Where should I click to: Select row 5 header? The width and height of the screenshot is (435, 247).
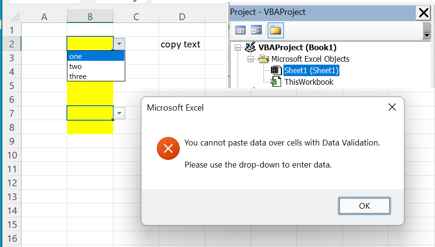click(x=11, y=85)
